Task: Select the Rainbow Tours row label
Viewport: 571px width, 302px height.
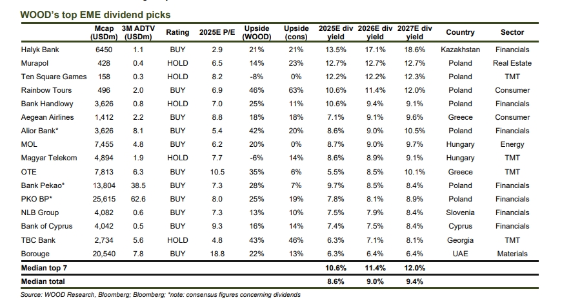Action: (46, 90)
